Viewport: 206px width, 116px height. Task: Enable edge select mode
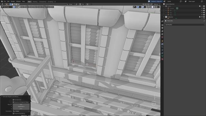pyautogui.click(x=16, y=7)
